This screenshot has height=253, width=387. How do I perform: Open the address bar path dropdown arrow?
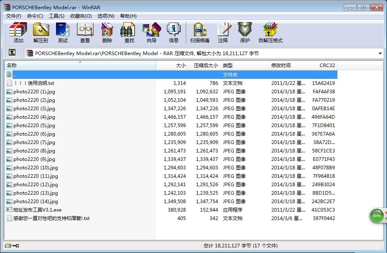380,53
